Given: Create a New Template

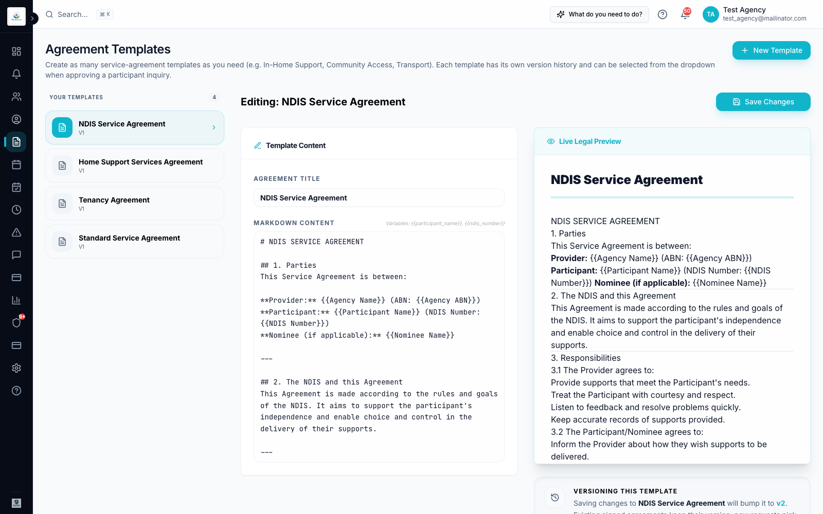Looking at the screenshot, I should (x=772, y=50).
